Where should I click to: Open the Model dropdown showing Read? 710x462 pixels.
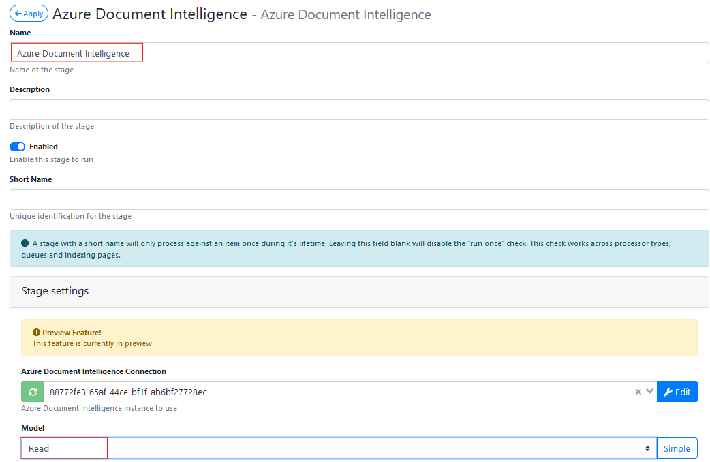[338, 448]
